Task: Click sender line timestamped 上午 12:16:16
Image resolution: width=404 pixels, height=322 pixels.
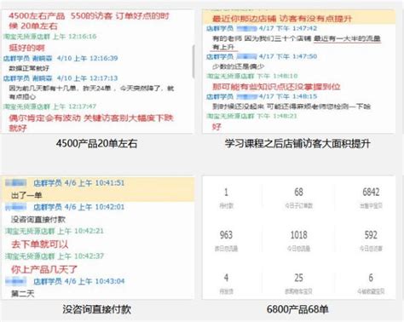Action: click(x=49, y=37)
